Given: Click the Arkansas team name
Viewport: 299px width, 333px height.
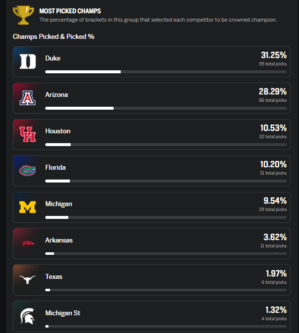Looking at the screenshot, I should (x=59, y=240).
